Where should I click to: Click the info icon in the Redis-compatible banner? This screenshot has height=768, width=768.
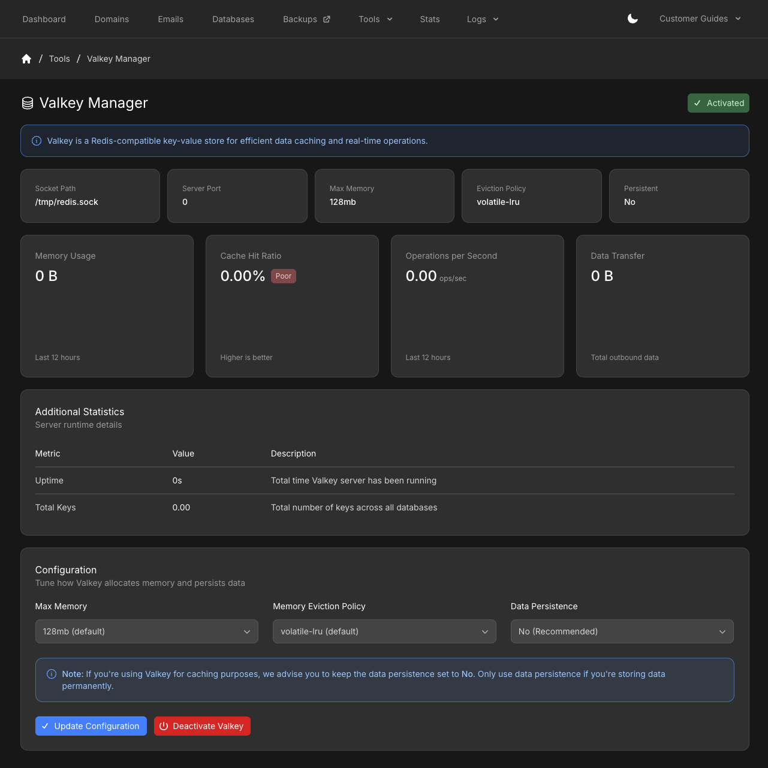click(x=37, y=141)
